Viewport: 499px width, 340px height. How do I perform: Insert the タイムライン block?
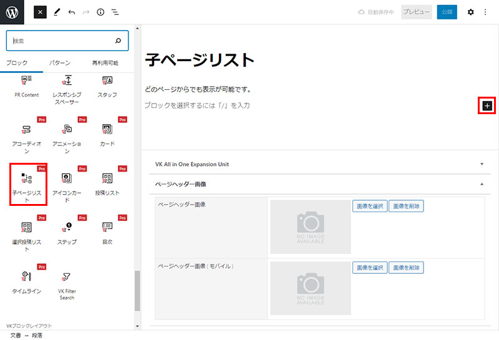point(27,283)
